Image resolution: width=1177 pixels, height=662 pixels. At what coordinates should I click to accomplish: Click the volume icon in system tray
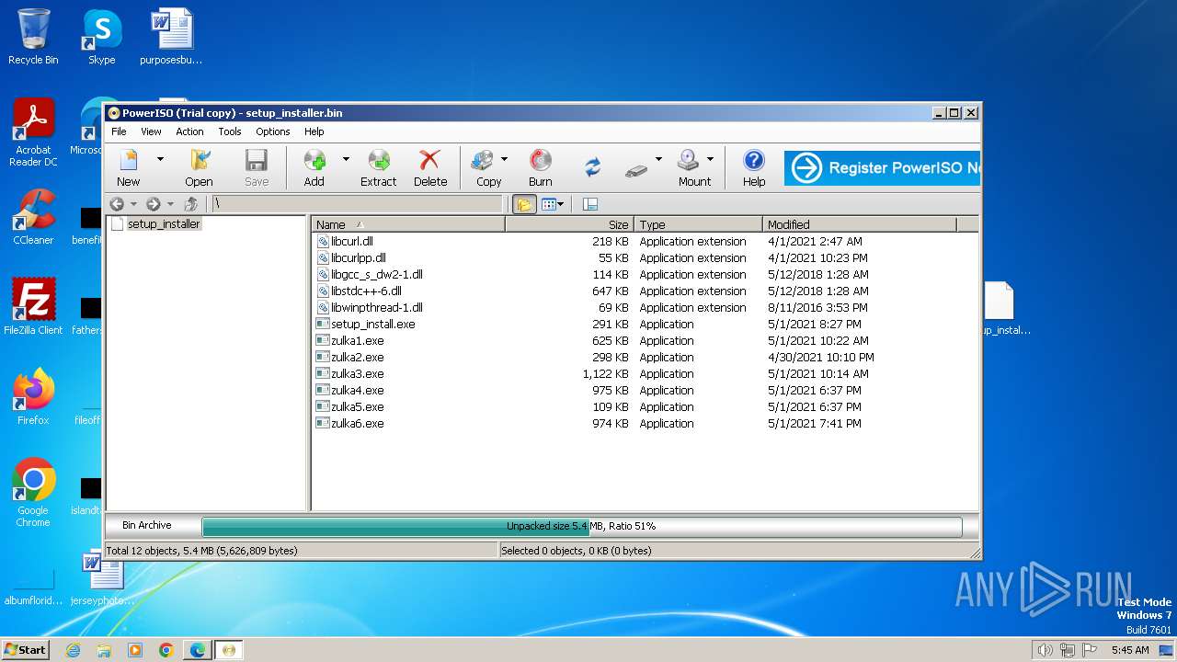[1044, 650]
